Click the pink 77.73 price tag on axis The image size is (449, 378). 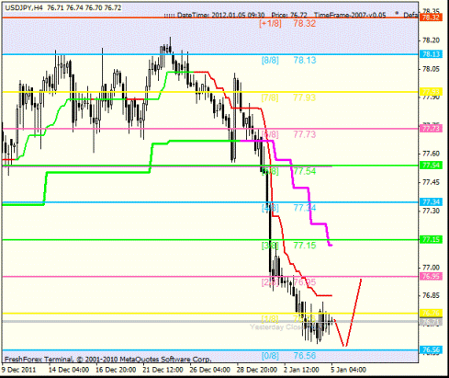[431, 128]
